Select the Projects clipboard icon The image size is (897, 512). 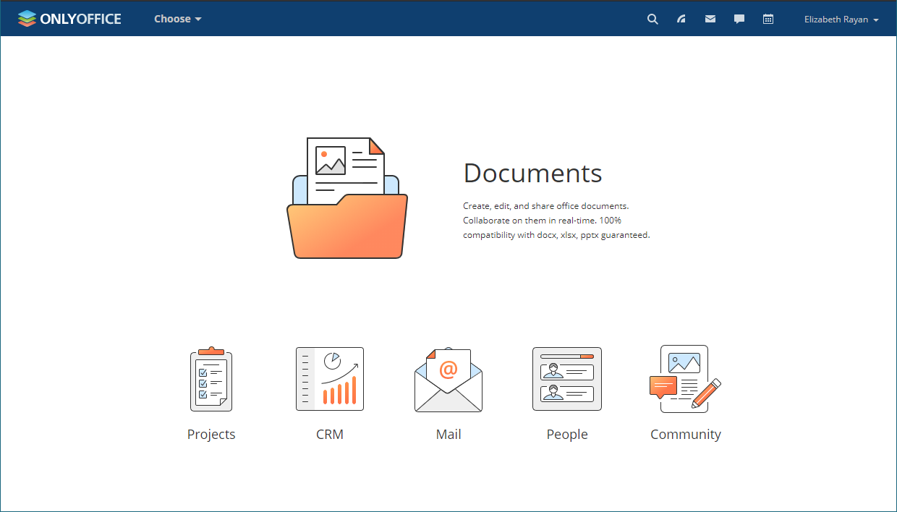211,378
